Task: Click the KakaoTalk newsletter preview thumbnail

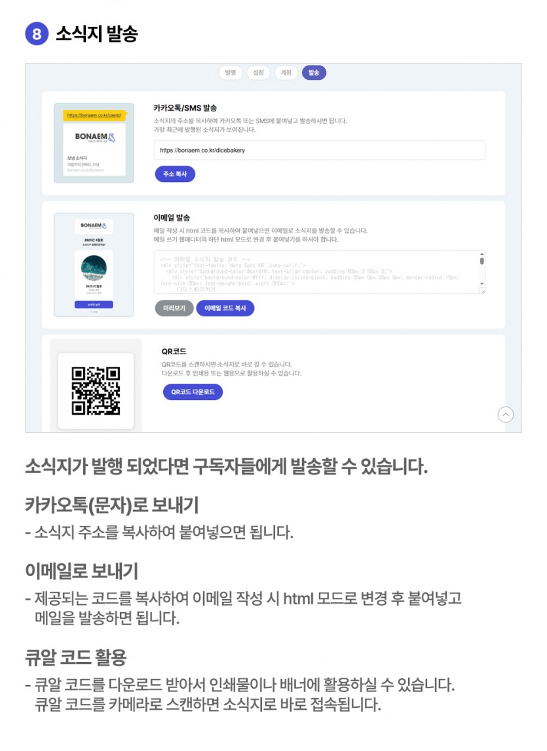Action: 94,143
